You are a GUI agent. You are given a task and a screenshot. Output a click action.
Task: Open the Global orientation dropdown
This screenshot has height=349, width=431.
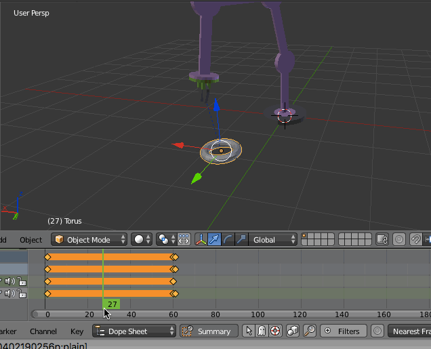click(x=272, y=240)
